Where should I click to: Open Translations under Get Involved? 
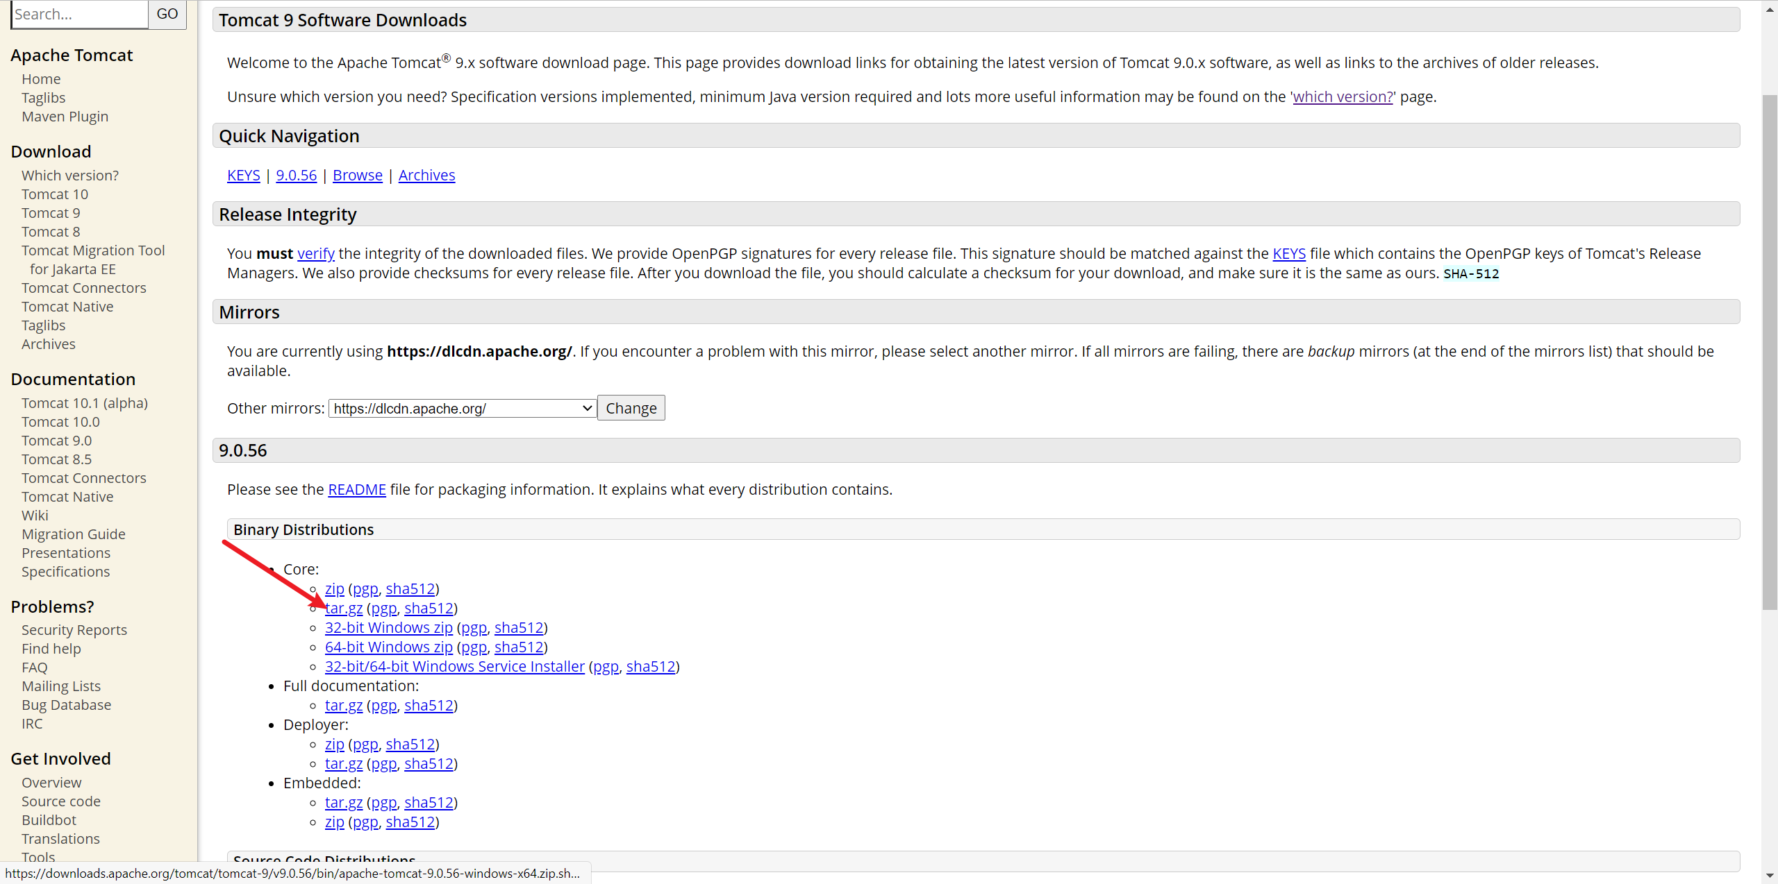click(60, 839)
